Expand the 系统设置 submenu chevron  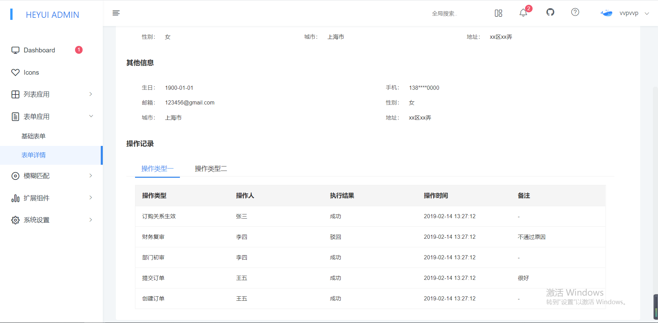click(x=91, y=220)
